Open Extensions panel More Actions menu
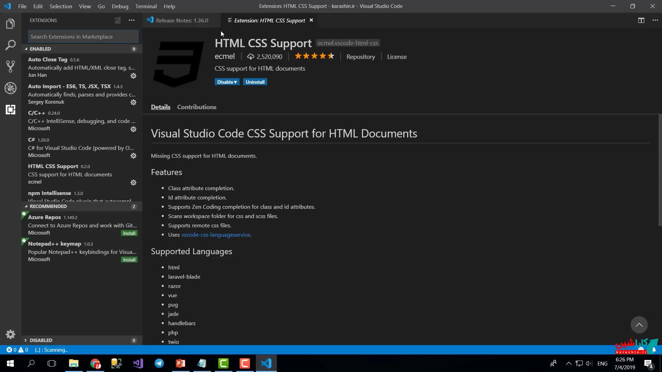The image size is (662, 372). click(x=131, y=20)
